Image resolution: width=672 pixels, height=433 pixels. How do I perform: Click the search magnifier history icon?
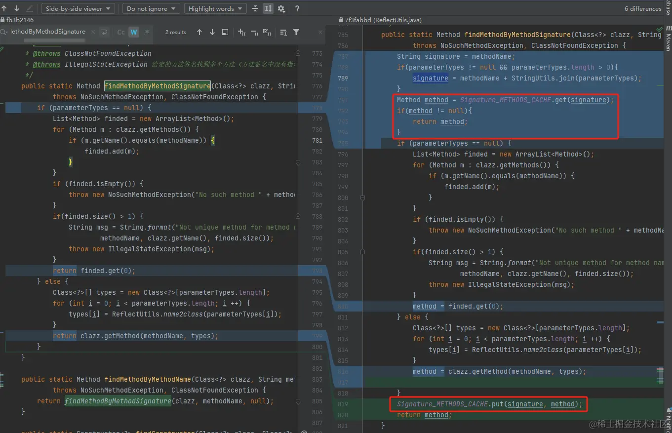tap(4, 32)
